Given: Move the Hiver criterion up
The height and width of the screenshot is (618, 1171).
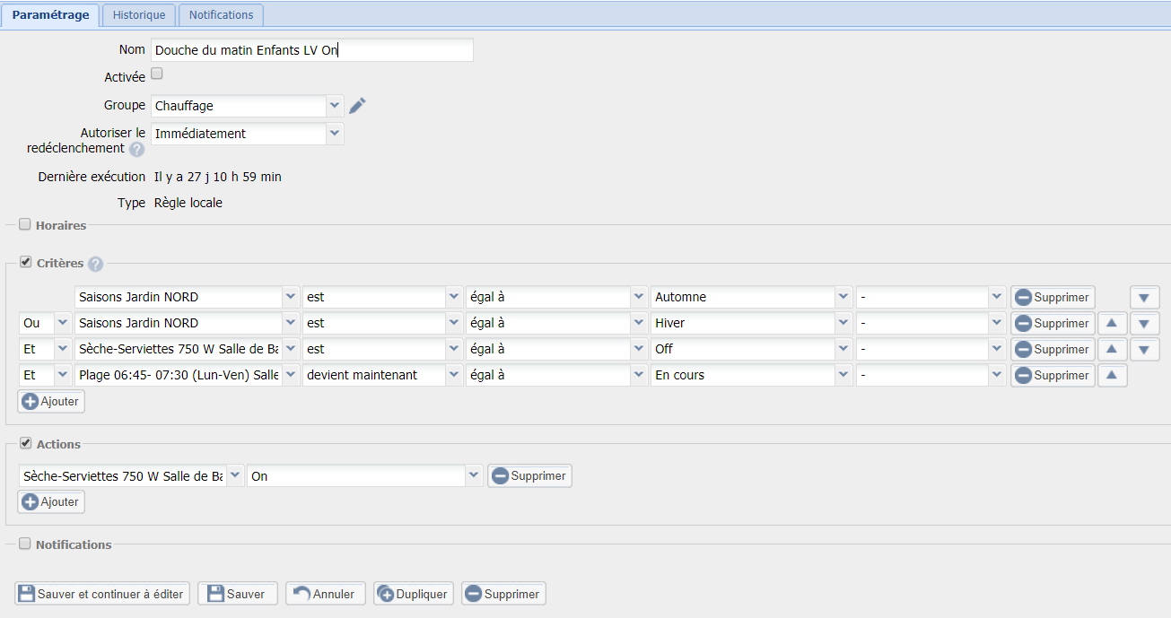Looking at the screenshot, I should [1111, 323].
